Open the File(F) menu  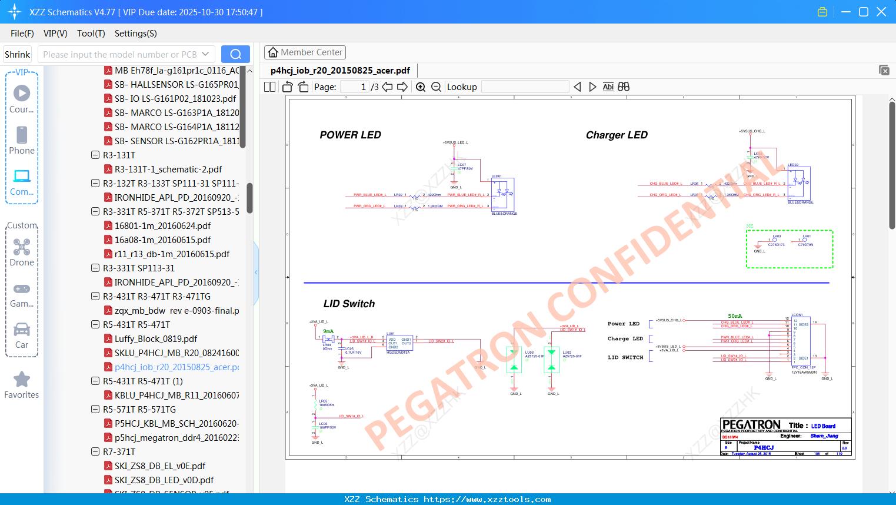[x=22, y=34]
